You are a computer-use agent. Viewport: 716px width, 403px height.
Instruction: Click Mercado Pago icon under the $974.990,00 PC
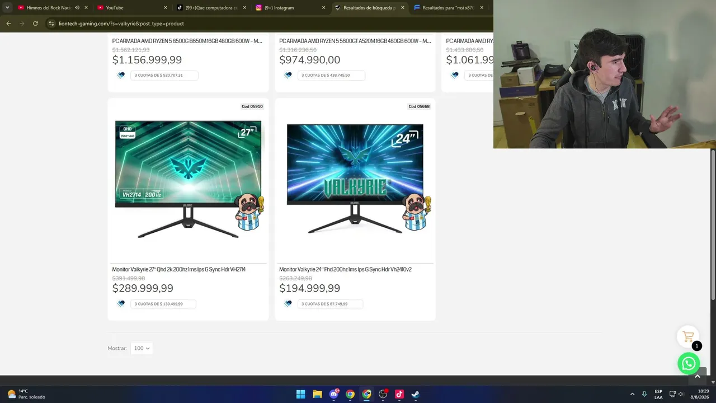click(288, 75)
